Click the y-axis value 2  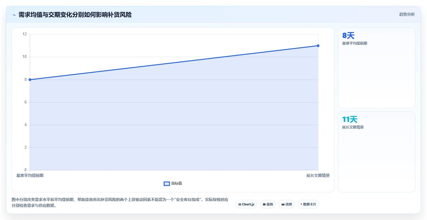point(26,147)
